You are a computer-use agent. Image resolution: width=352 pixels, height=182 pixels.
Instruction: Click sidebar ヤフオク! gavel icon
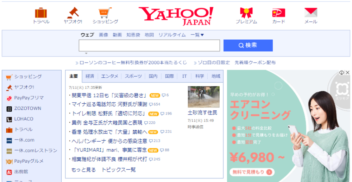click(x=9, y=87)
